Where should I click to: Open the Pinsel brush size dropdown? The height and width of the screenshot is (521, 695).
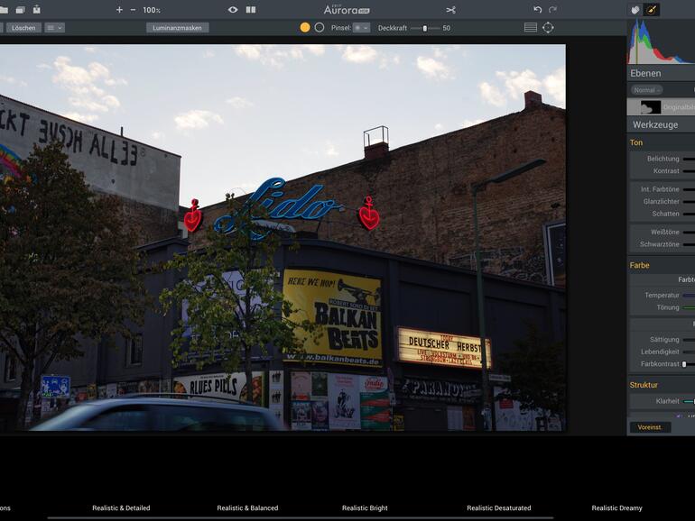point(361,28)
